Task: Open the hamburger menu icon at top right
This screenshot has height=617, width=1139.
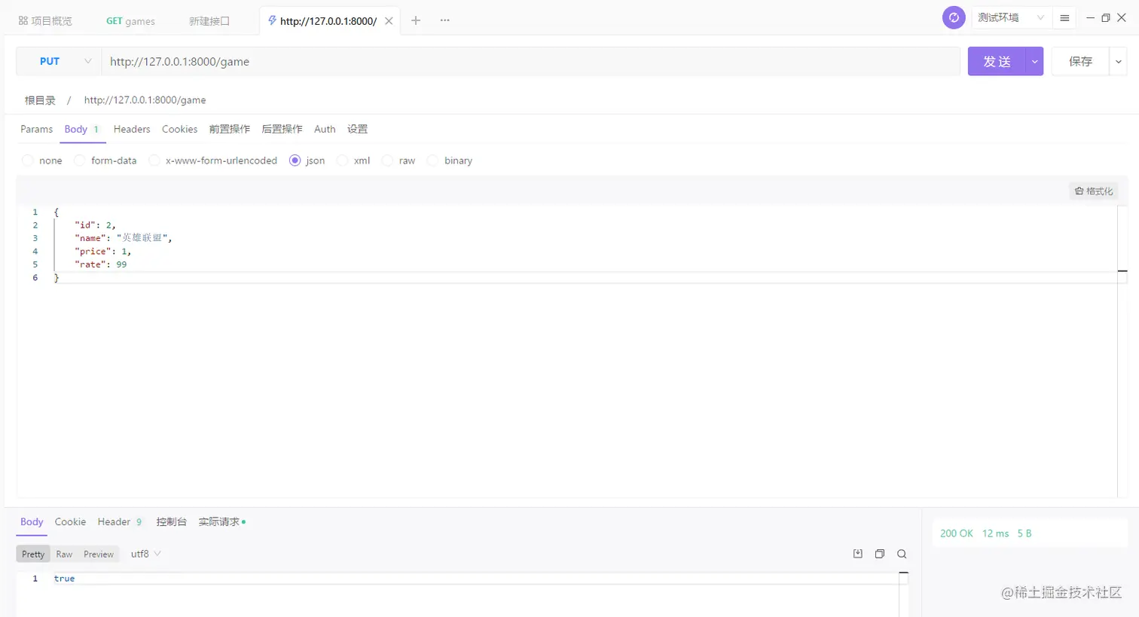Action: click(x=1064, y=18)
